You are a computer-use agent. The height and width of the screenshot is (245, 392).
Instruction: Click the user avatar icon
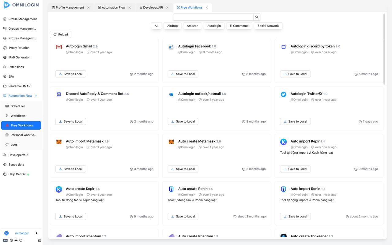tap(6, 233)
